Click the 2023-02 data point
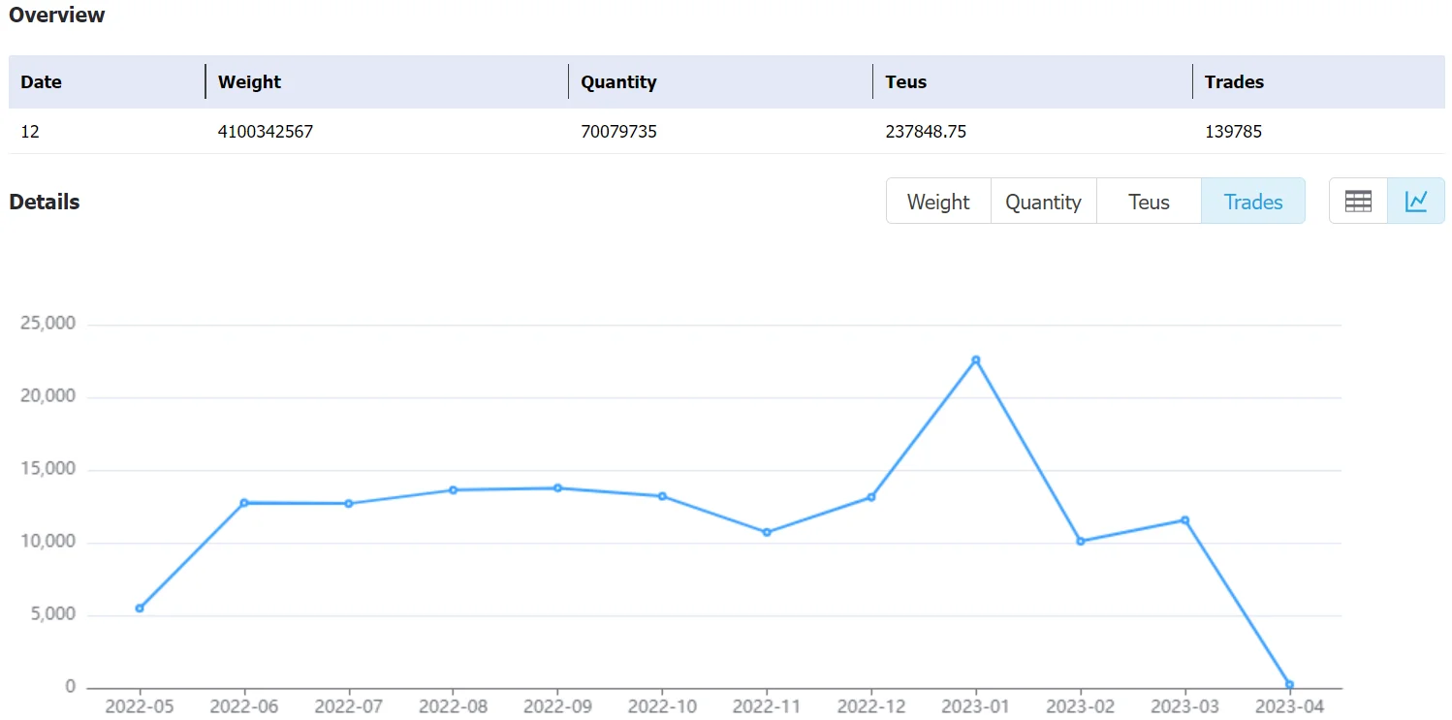This screenshot has height=720, width=1452. coord(1081,542)
